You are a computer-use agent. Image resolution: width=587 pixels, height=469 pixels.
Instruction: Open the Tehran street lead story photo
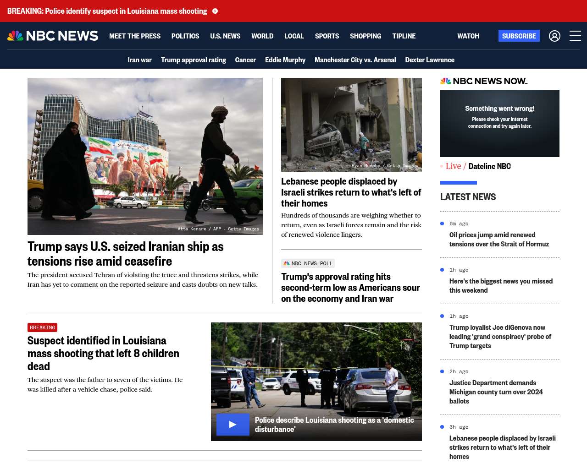pos(145,156)
